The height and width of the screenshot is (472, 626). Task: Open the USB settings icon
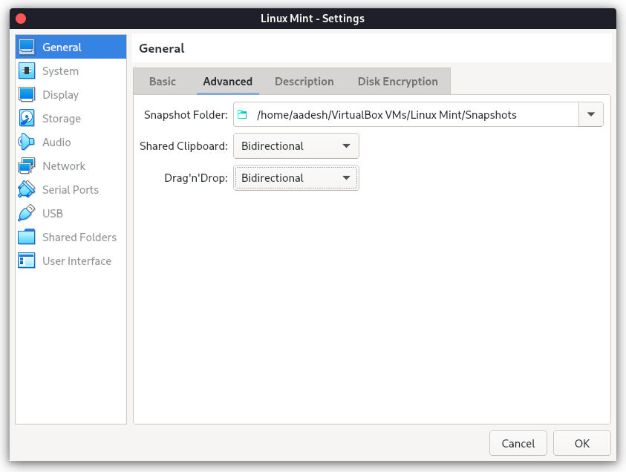tap(27, 214)
